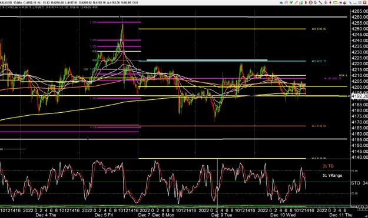This screenshot has width=368, height=218.
Task: Click the teal cloud icon in the toolbar
Action: pos(281,2)
